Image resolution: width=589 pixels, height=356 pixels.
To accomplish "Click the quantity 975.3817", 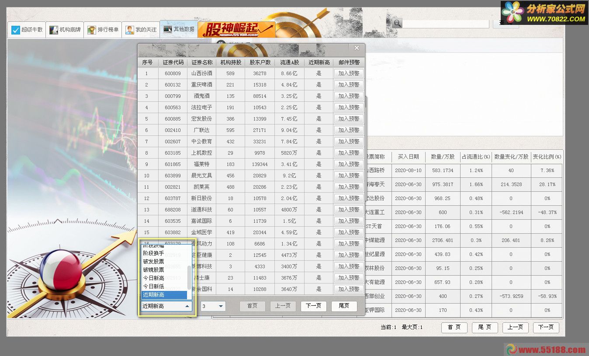I will (442, 184).
